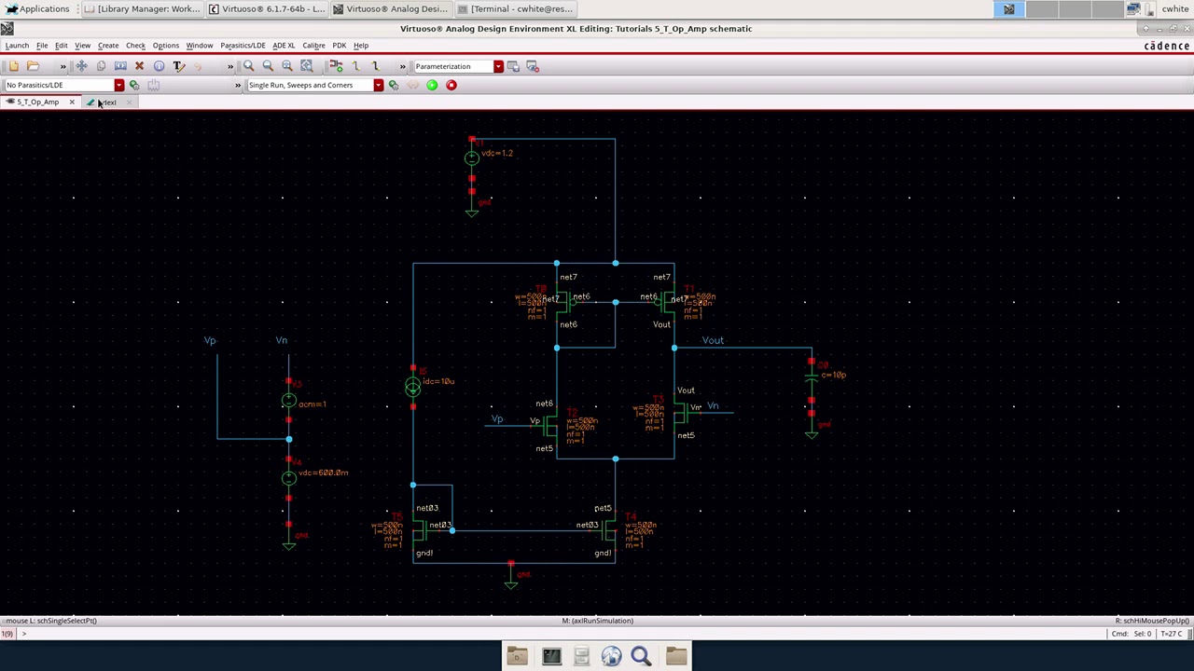Open the Create menu
This screenshot has height=671, width=1194.
[x=108, y=45]
